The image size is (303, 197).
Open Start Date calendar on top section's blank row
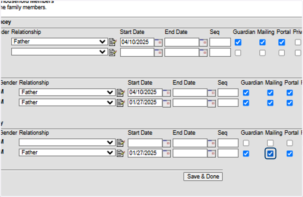[159, 53]
